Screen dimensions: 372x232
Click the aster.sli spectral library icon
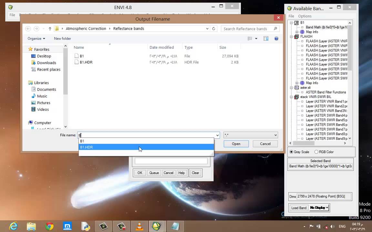pos(296,88)
